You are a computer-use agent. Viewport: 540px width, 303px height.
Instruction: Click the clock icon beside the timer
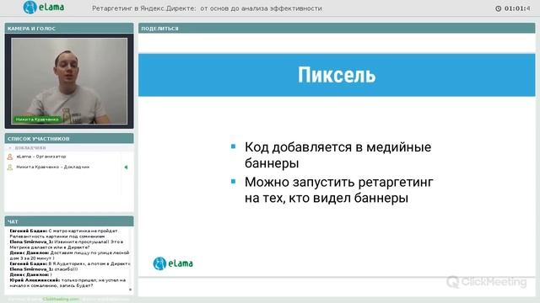498,8
